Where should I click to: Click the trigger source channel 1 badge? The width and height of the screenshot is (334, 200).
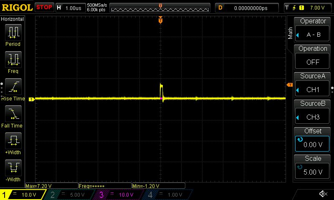point(301,8)
